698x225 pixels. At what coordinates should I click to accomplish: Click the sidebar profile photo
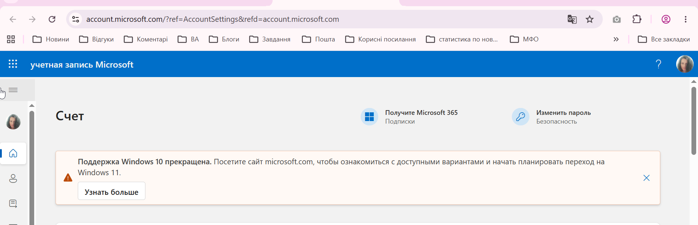point(13,122)
